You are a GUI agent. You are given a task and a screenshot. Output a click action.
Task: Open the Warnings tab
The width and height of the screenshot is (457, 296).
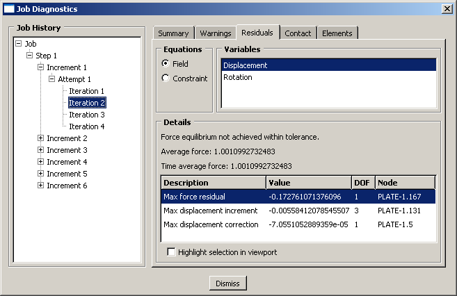[x=215, y=33]
